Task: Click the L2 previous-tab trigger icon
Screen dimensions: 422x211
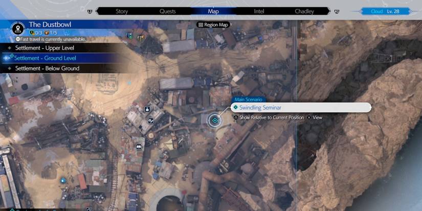Action: [90, 11]
